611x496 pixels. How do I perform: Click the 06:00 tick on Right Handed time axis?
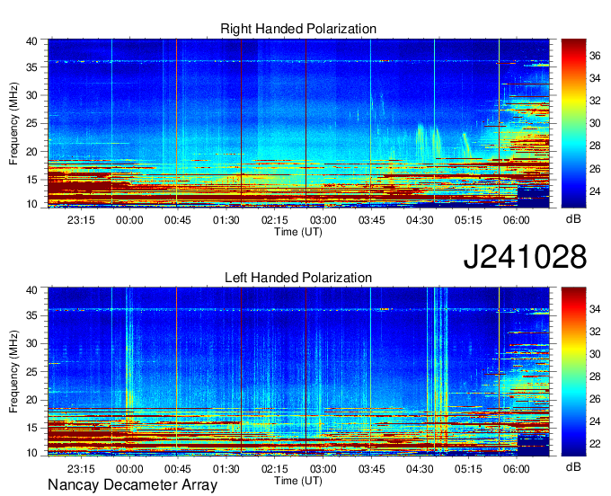[x=517, y=220]
